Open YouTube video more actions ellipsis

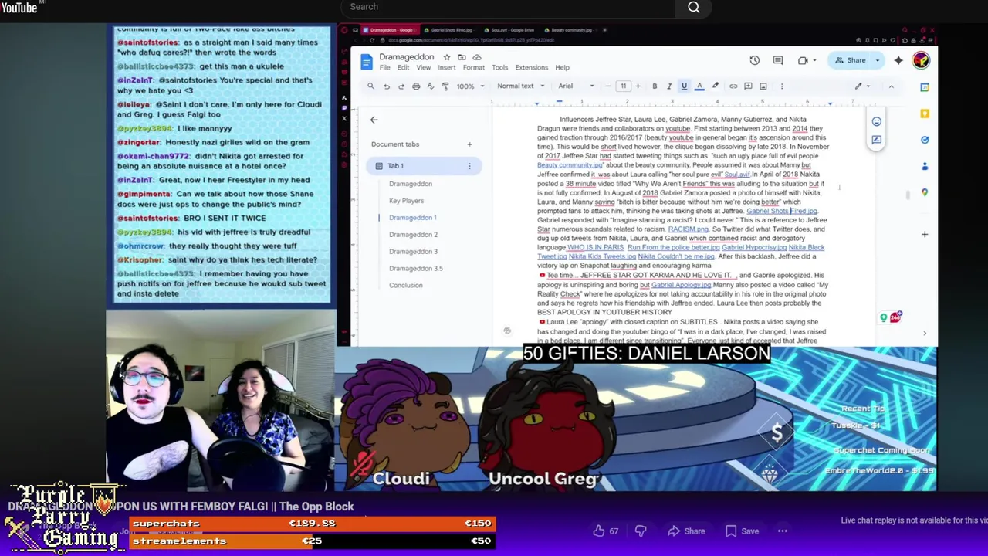tap(783, 531)
